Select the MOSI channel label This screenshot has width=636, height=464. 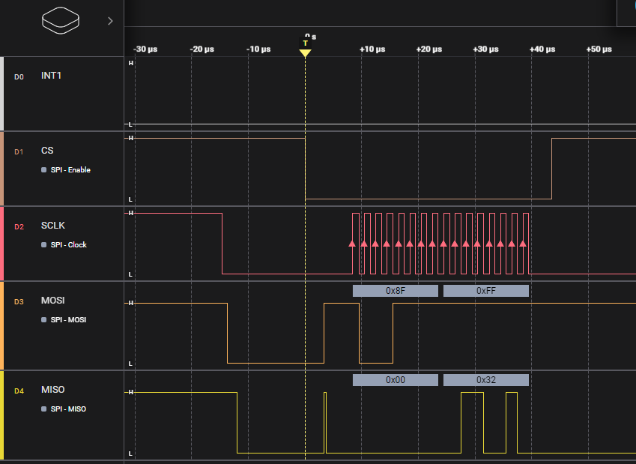pos(52,301)
